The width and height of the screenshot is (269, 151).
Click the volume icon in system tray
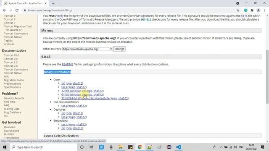(x=235, y=147)
